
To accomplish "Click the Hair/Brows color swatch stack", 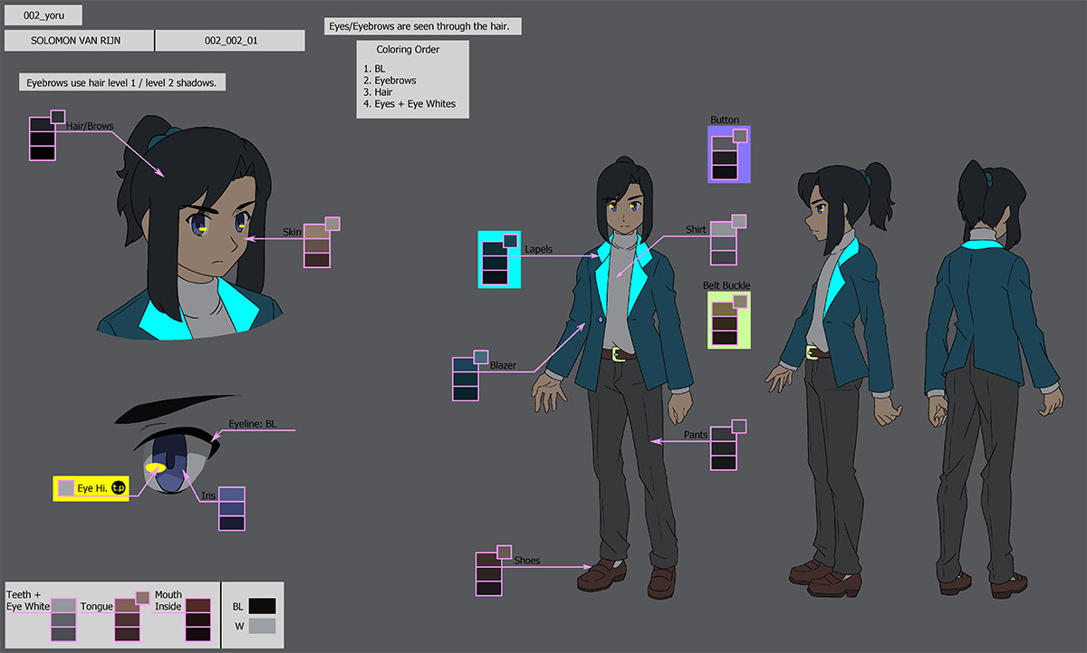I will pos(43,139).
